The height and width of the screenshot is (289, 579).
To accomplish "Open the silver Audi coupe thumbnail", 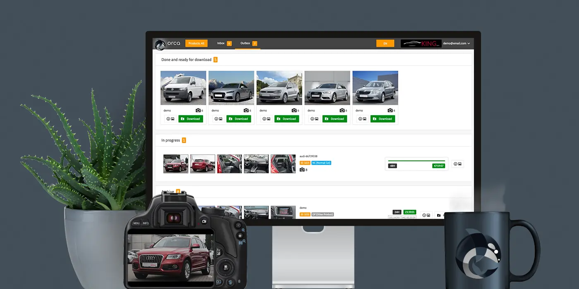I will tap(231, 88).
